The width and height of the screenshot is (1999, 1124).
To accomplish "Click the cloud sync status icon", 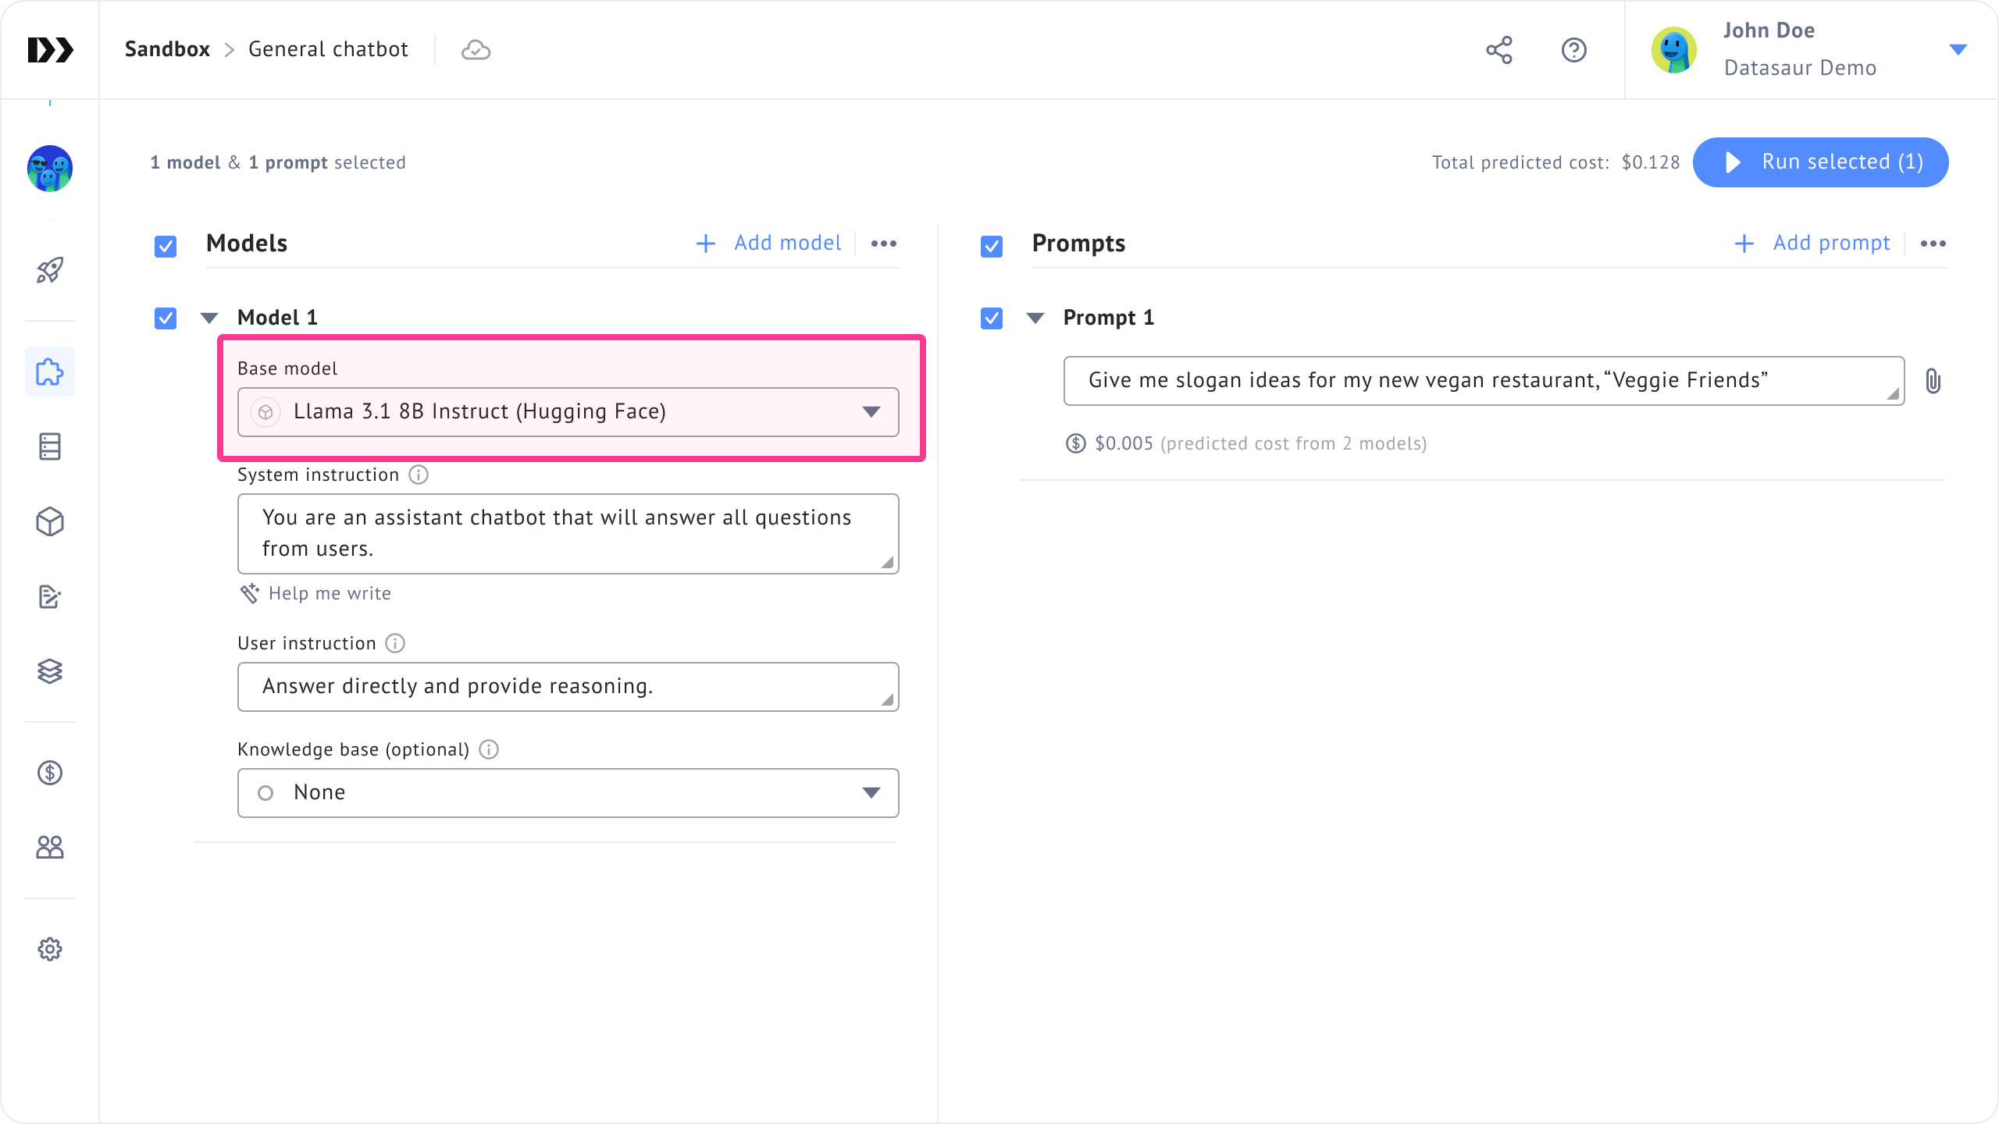I will tap(476, 50).
